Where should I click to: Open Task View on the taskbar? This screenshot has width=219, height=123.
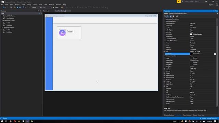point(6,121)
